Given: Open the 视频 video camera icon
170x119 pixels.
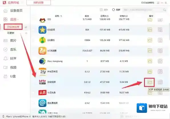Looking at the screenshot, I should point(5,68).
